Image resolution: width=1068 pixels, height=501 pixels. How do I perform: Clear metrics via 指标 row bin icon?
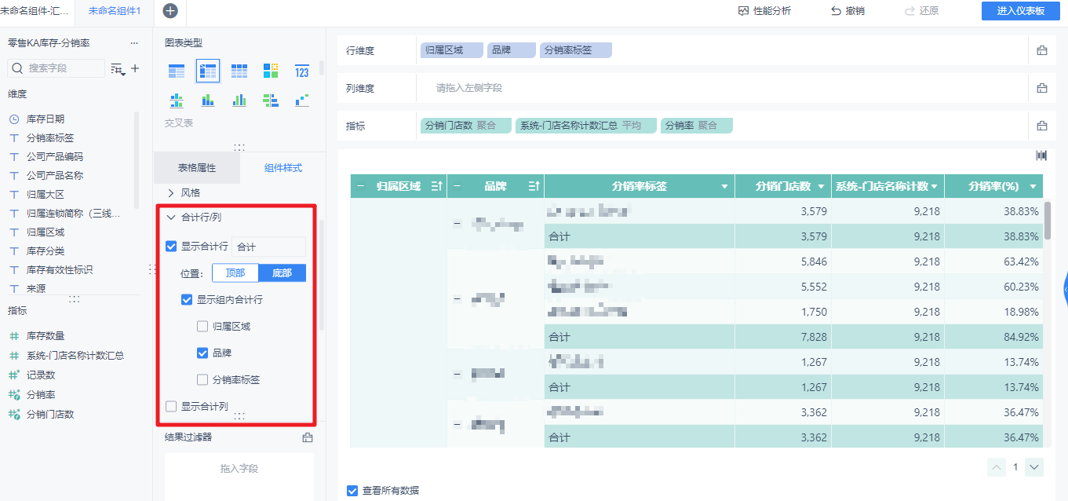(1042, 126)
